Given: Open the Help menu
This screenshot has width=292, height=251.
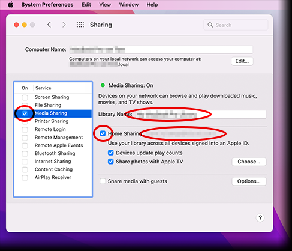Looking at the screenshot, I should click(x=152, y=4).
